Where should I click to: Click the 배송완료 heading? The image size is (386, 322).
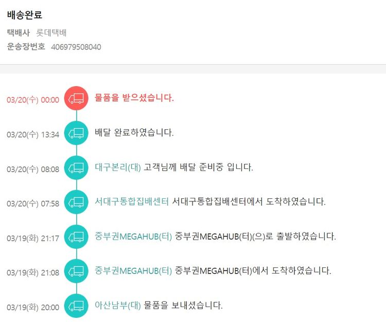(x=25, y=15)
